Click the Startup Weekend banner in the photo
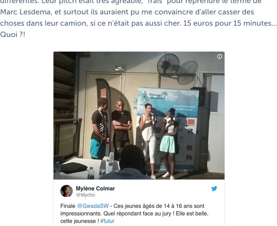This screenshot has width=277, height=226. [x=168, y=129]
